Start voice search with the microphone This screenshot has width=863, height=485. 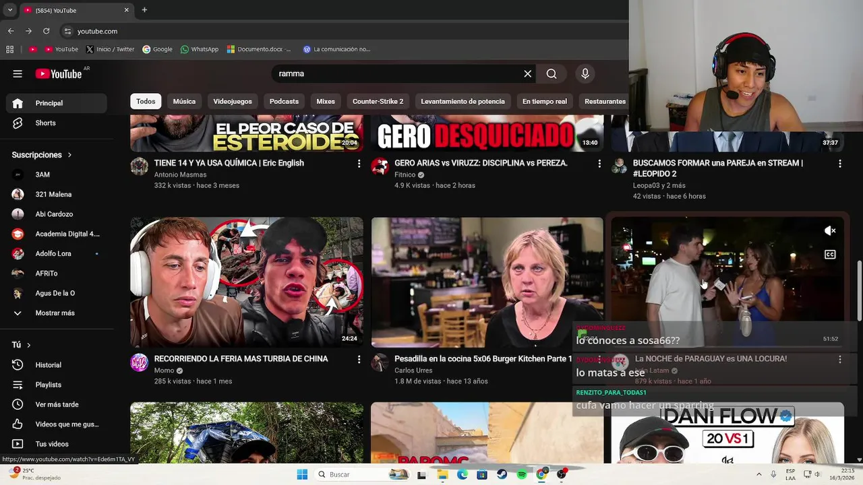pyautogui.click(x=585, y=74)
